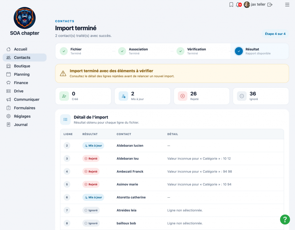
Task: Click Mis à jour badge for Atoretta catherine
Action: 93,197
